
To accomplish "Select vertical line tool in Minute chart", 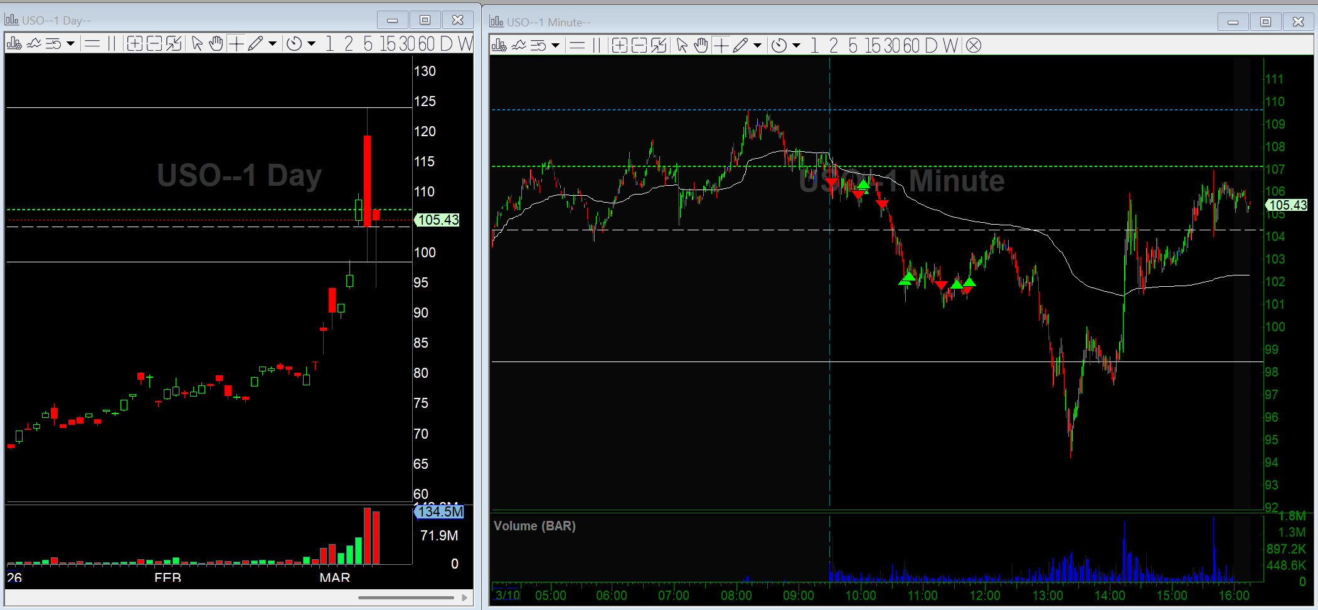I will tap(597, 45).
